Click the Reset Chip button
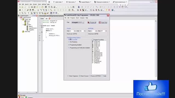The image size is (175, 98). (103, 23)
